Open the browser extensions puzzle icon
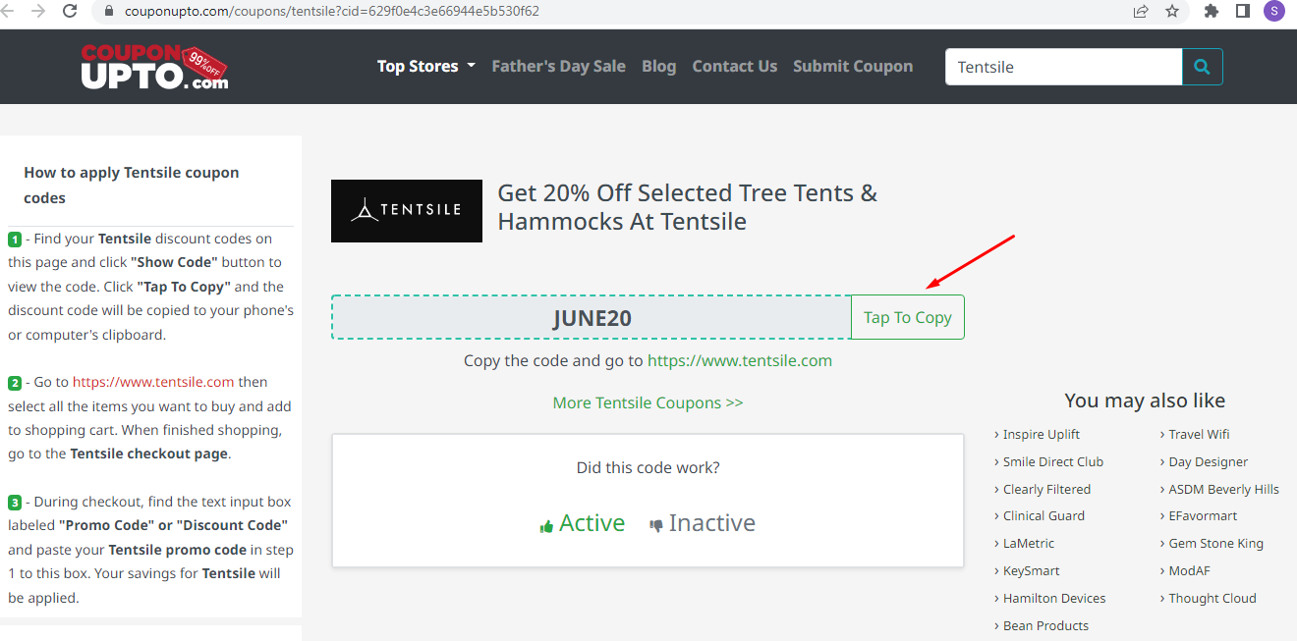Viewport: 1297px width, 641px height. pyautogui.click(x=1211, y=11)
